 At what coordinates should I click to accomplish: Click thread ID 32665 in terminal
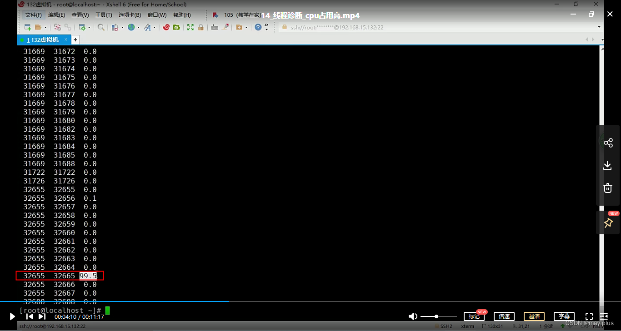click(64, 276)
